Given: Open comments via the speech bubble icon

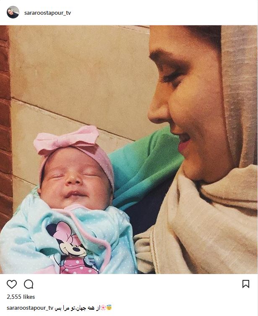Looking at the screenshot, I should (x=29, y=284).
